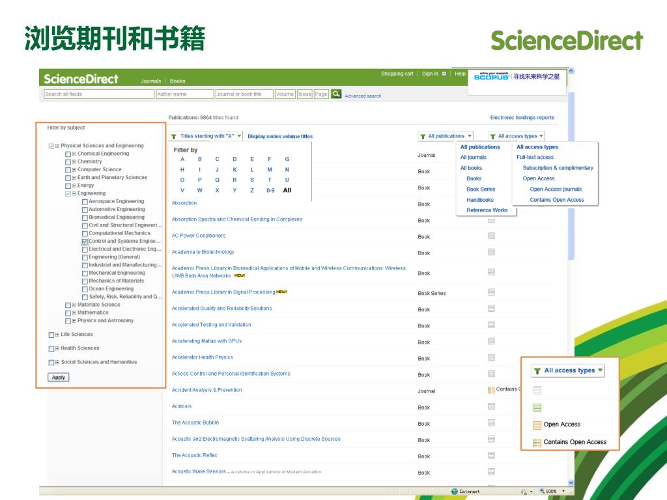Click Contains Open Access icon for Accident Analysis
This screenshot has width=667, height=500.
(x=491, y=390)
